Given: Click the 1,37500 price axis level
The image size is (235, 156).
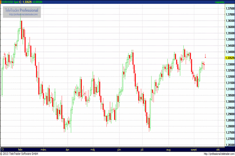Looking at the screenshot, I should [225, 7].
